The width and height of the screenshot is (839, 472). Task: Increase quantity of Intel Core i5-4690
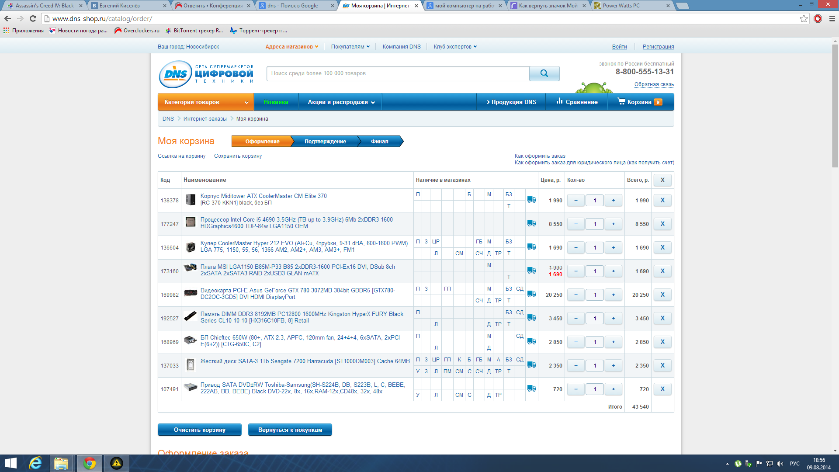pyautogui.click(x=613, y=224)
